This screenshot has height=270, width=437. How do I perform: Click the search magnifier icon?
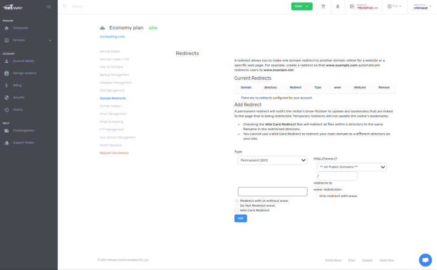tap(65, 7)
